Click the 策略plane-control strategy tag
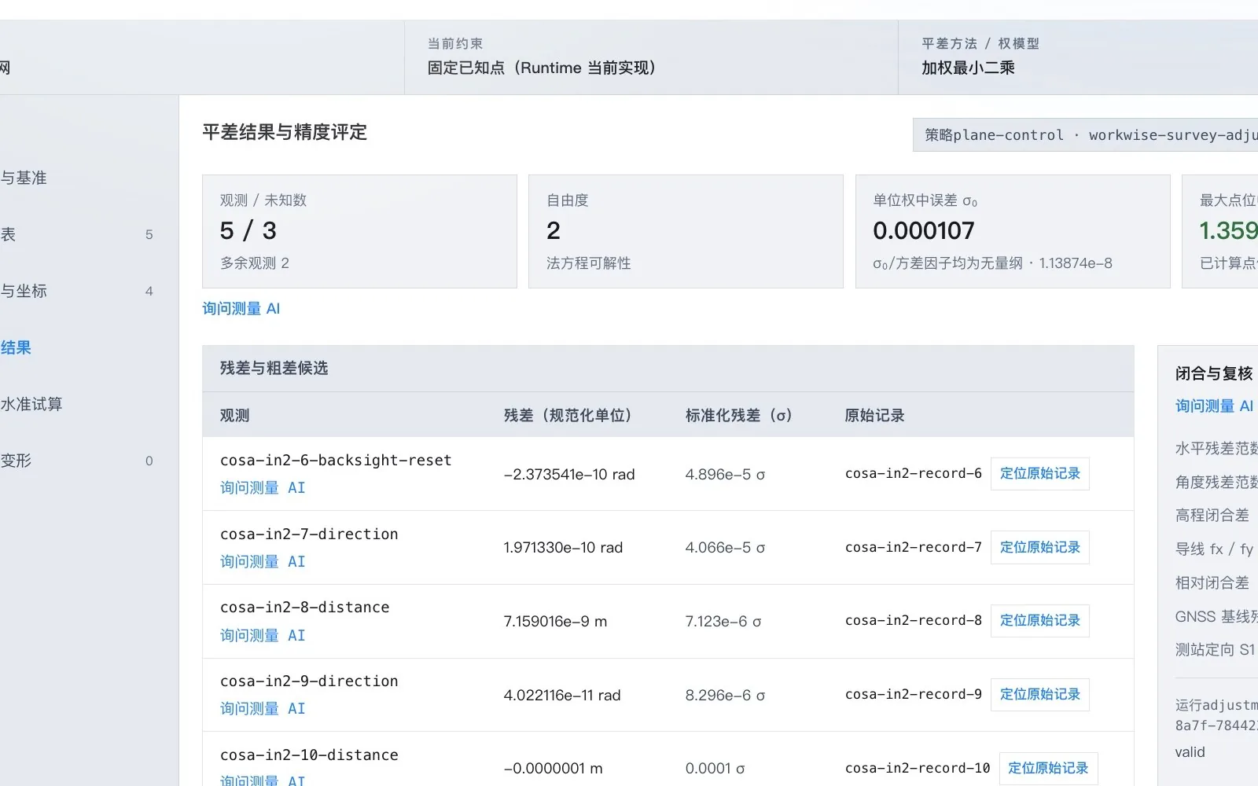 pyautogui.click(x=1085, y=134)
